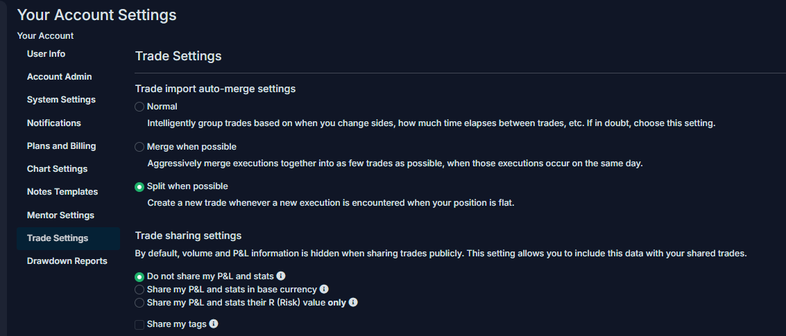Viewport: 786px width, 336px height.
Task: Go to Chart Settings
Action: [57, 169]
